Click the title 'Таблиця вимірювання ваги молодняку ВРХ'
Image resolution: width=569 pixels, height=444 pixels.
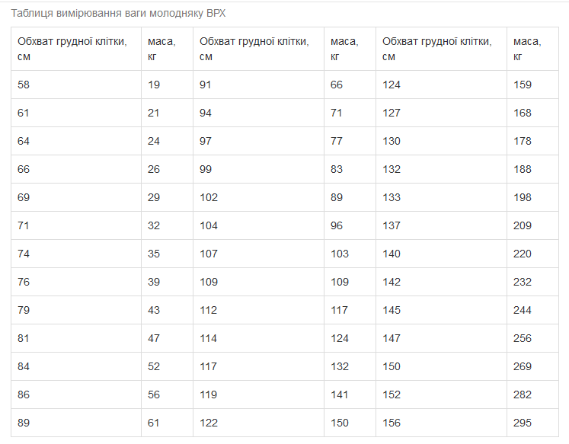(118, 14)
